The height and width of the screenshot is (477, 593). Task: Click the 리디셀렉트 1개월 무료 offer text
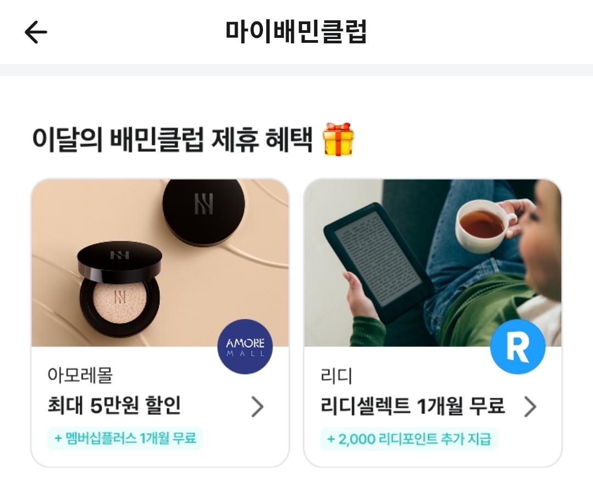coord(412,406)
